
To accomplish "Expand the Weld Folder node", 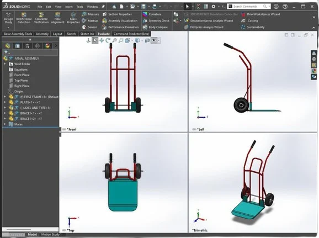I will [x=5, y=64].
